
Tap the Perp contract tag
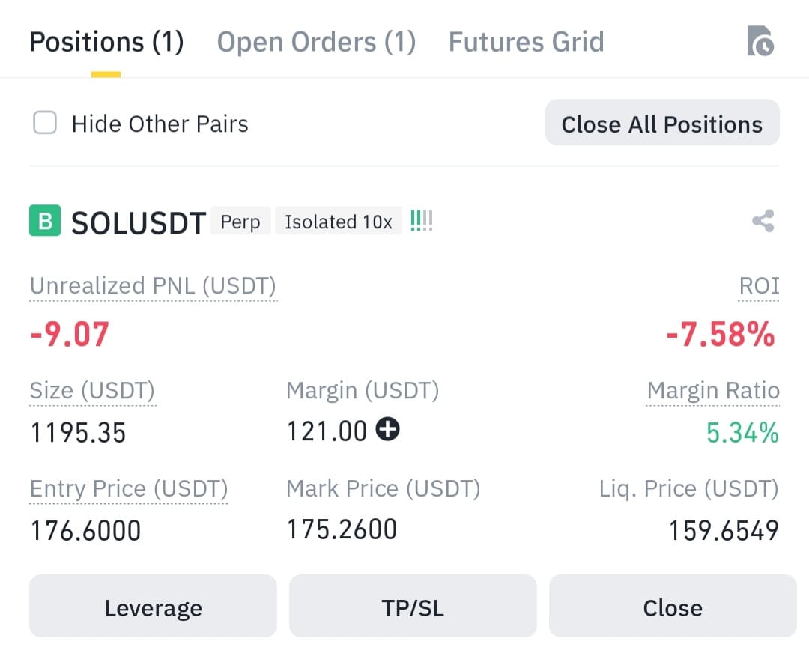pyautogui.click(x=240, y=221)
